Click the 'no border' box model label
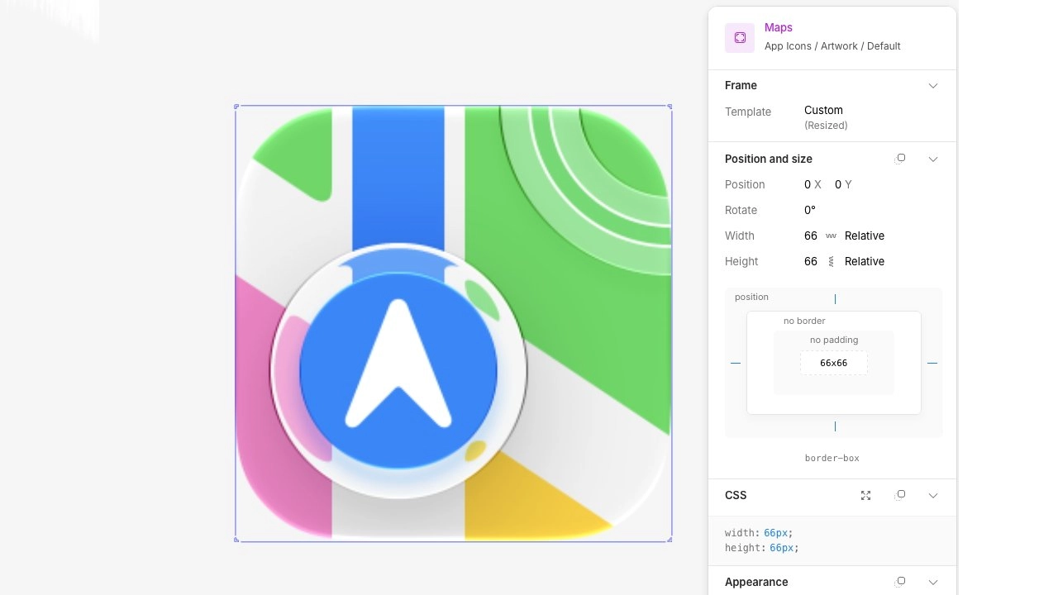This screenshot has height=595, width=1058. click(x=804, y=321)
